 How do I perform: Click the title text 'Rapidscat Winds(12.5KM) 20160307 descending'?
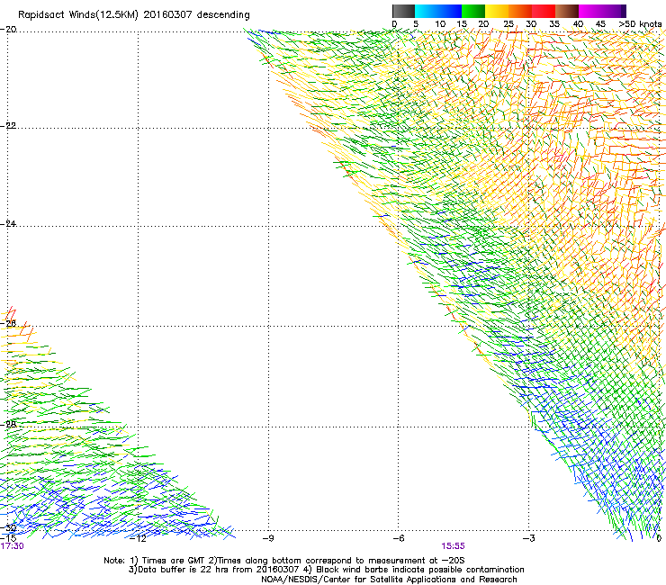[134, 15]
